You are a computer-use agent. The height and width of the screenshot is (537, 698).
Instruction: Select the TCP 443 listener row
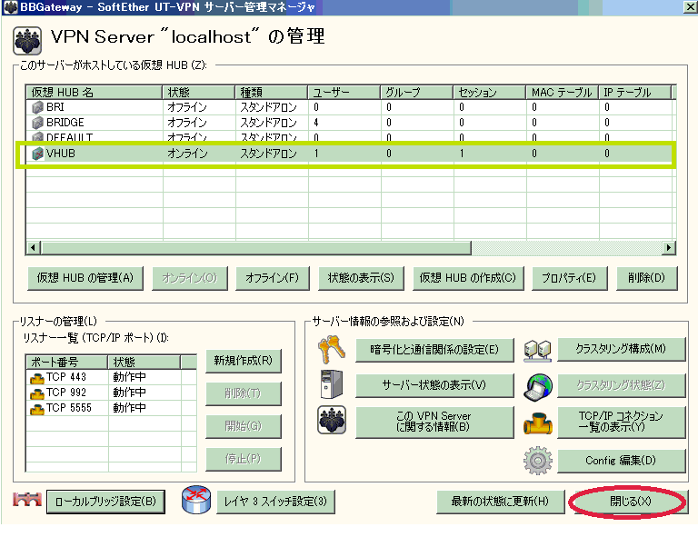[111, 377]
